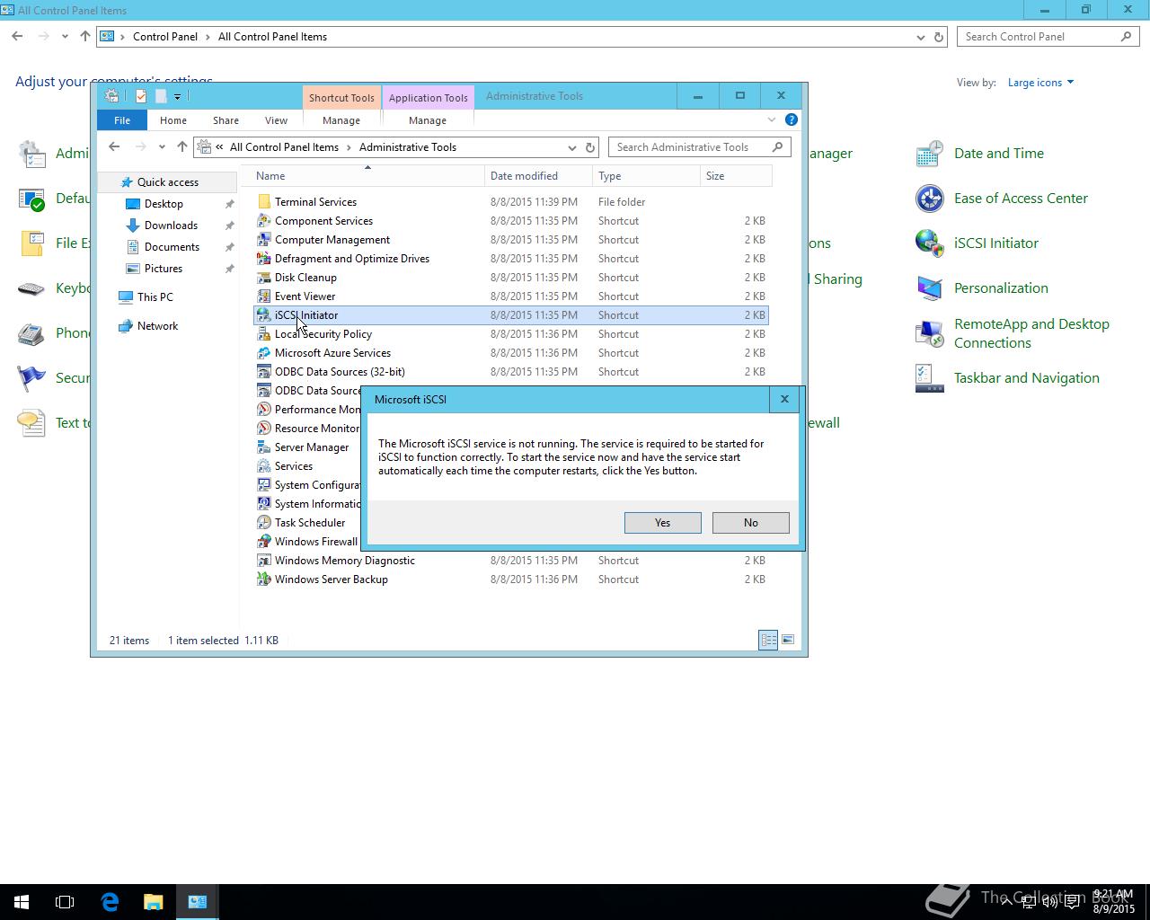Image resolution: width=1150 pixels, height=920 pixels.
Task: Switch to details view layout button
Action: pos(768,640)
